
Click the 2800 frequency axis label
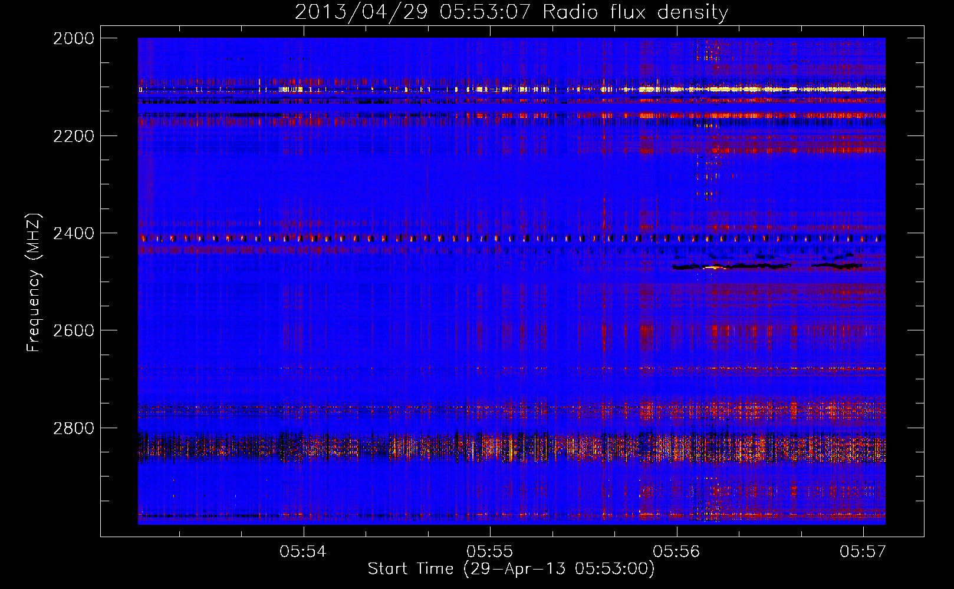pyautogui.click(x=73, y=428)
